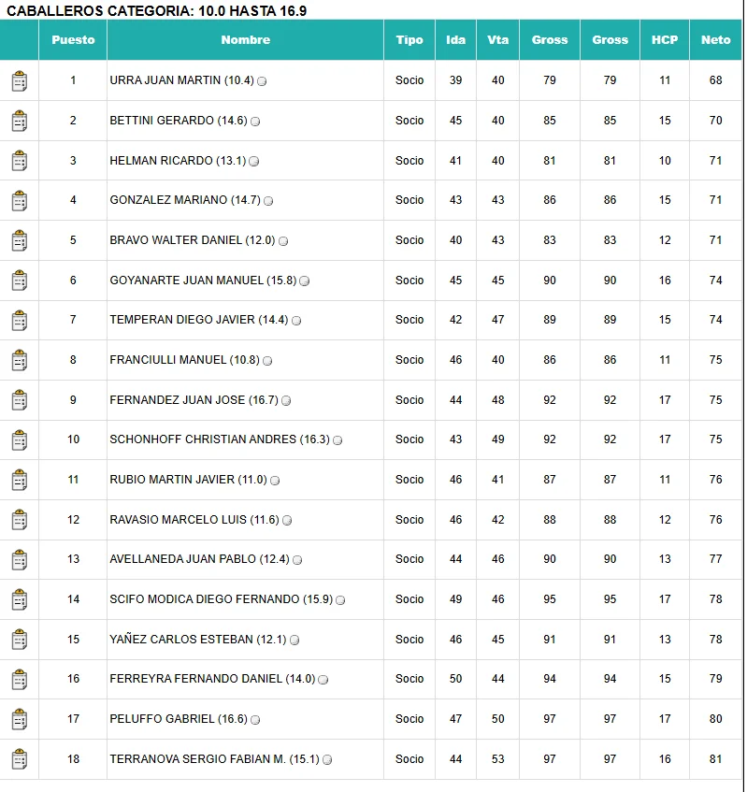Viewport: 747px width, 792px height.
Task: Open scorecard icon for RUBIO MARTIN JAVIER
Action: pyautogui.click(x=20, y=480)
